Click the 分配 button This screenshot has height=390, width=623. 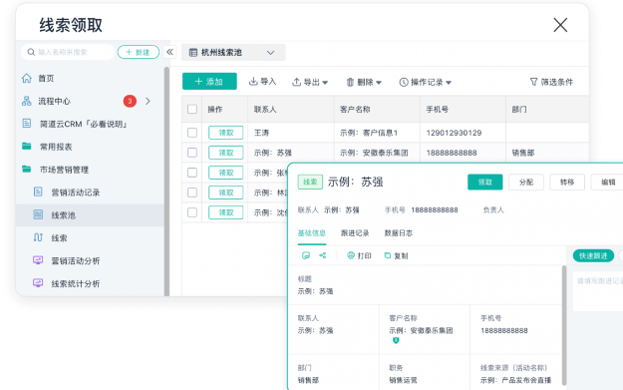[x=526, y=183]
